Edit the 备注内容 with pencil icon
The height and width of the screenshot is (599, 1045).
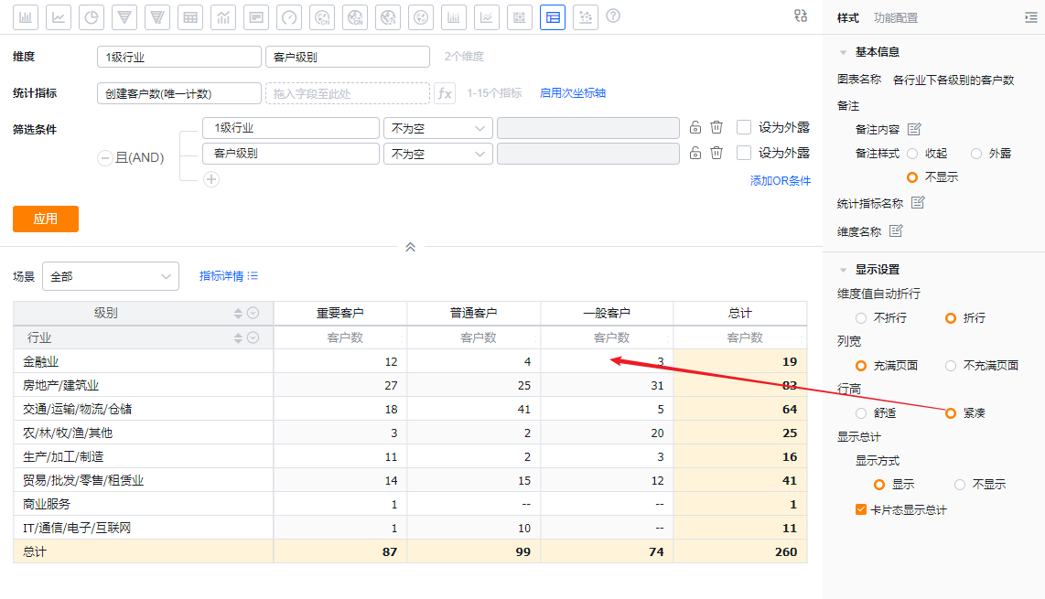(x=914, y=129)
